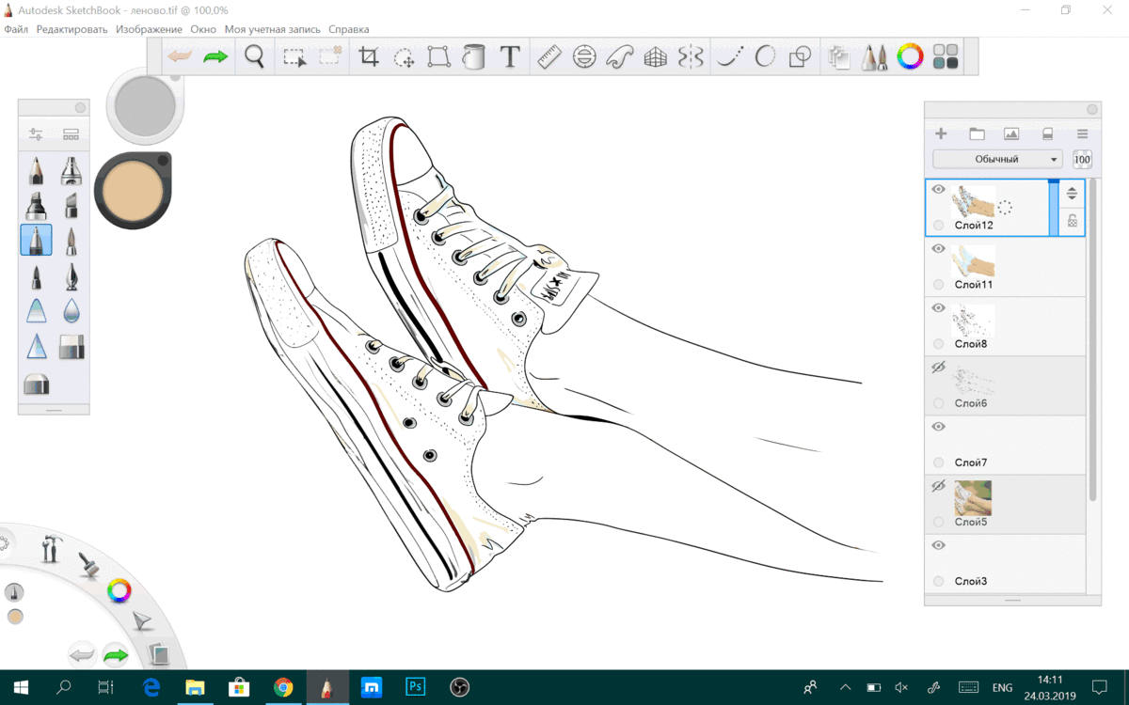The image size is (1129, 705).
Task: Select the Слой5 layer thumbnail
Action: click(973, 498)
